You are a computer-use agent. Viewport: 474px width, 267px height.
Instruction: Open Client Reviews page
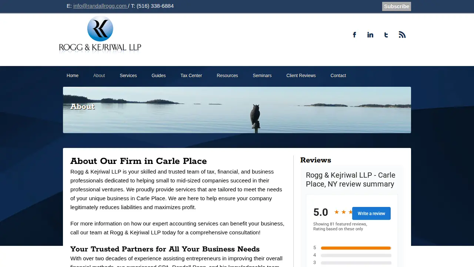pyautogui.click(x=301, y=76)
